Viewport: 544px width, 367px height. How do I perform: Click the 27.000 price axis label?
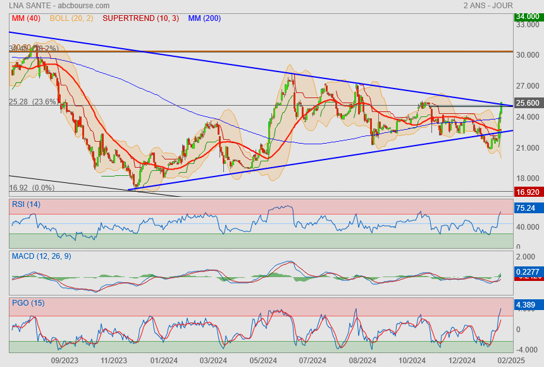(x=528, y=86)
